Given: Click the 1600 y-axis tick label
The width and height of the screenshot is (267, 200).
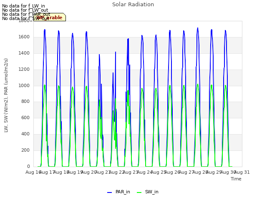Looking at the screenshot, I should pos(24,37).
